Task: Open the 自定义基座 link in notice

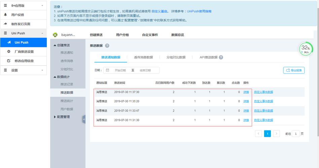Action: pyautogui.click(x=159, y=11)
